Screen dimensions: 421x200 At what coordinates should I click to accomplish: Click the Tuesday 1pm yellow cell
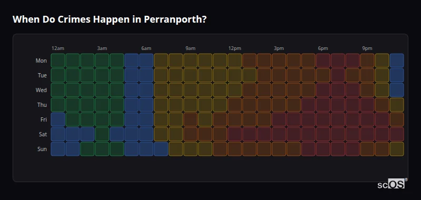coord(249,75)
